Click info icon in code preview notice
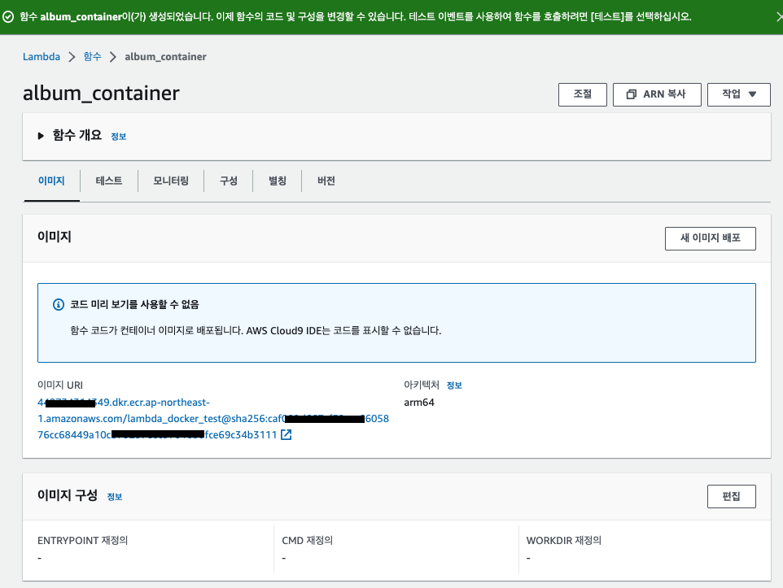Viewport: 783px width, 588px height. tap(58, 305)
